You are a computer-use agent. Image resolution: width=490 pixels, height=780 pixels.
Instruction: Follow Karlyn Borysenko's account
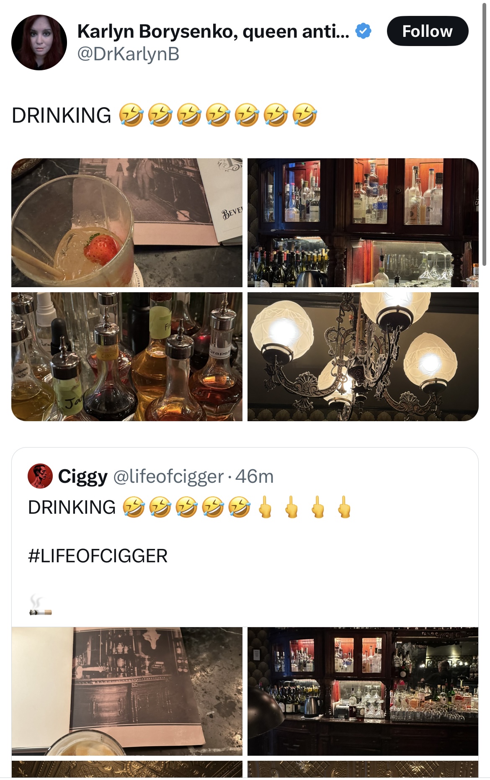click(428, 31)
